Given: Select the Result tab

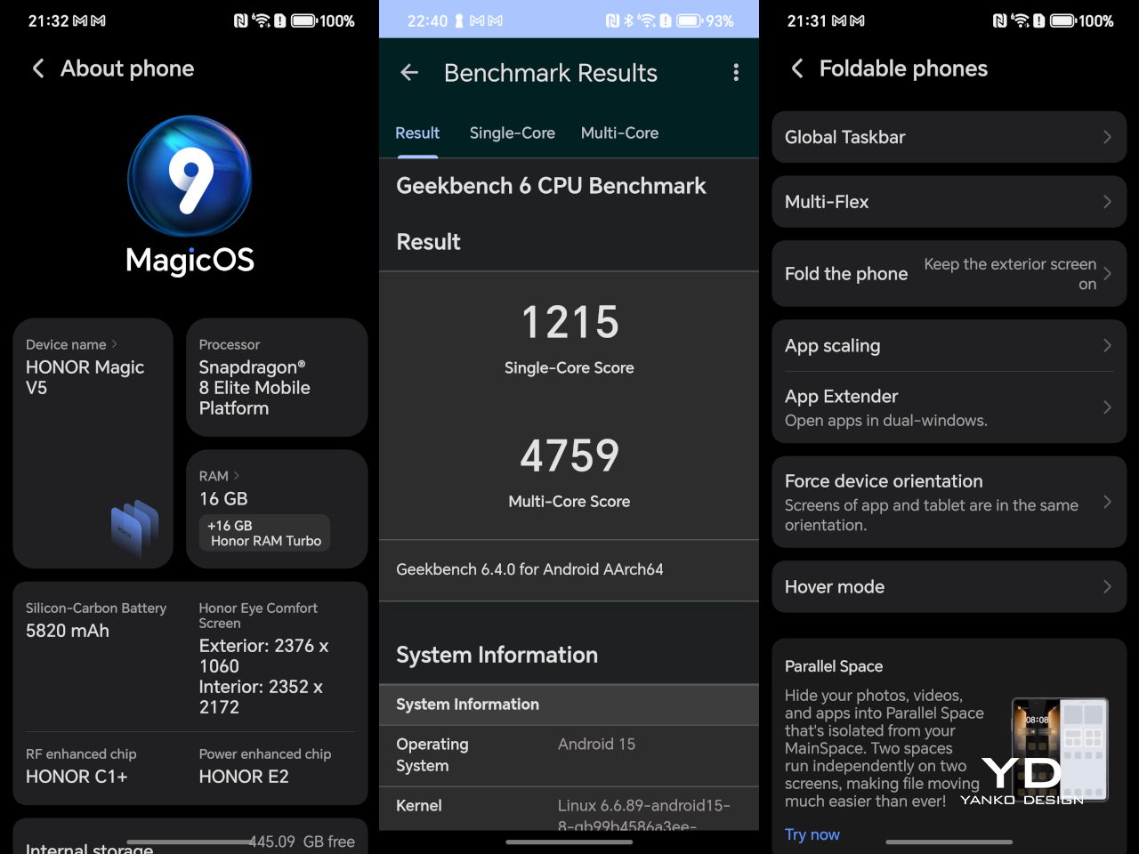Looking at the screenshot, I should [417, 133].
